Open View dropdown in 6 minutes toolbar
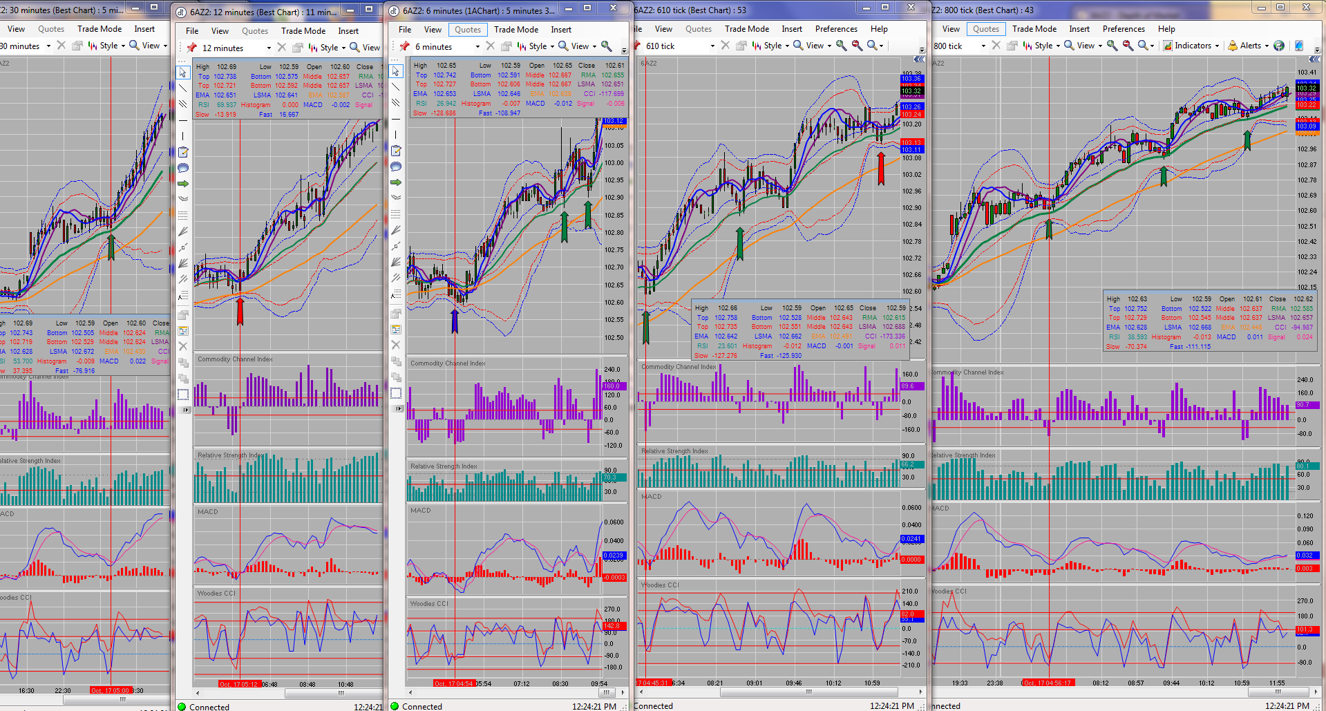Image resolution: width=1326 pixels, height=711 pixels. 577,46
